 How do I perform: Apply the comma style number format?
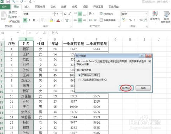pyautogui.click(x=135, y=20)
